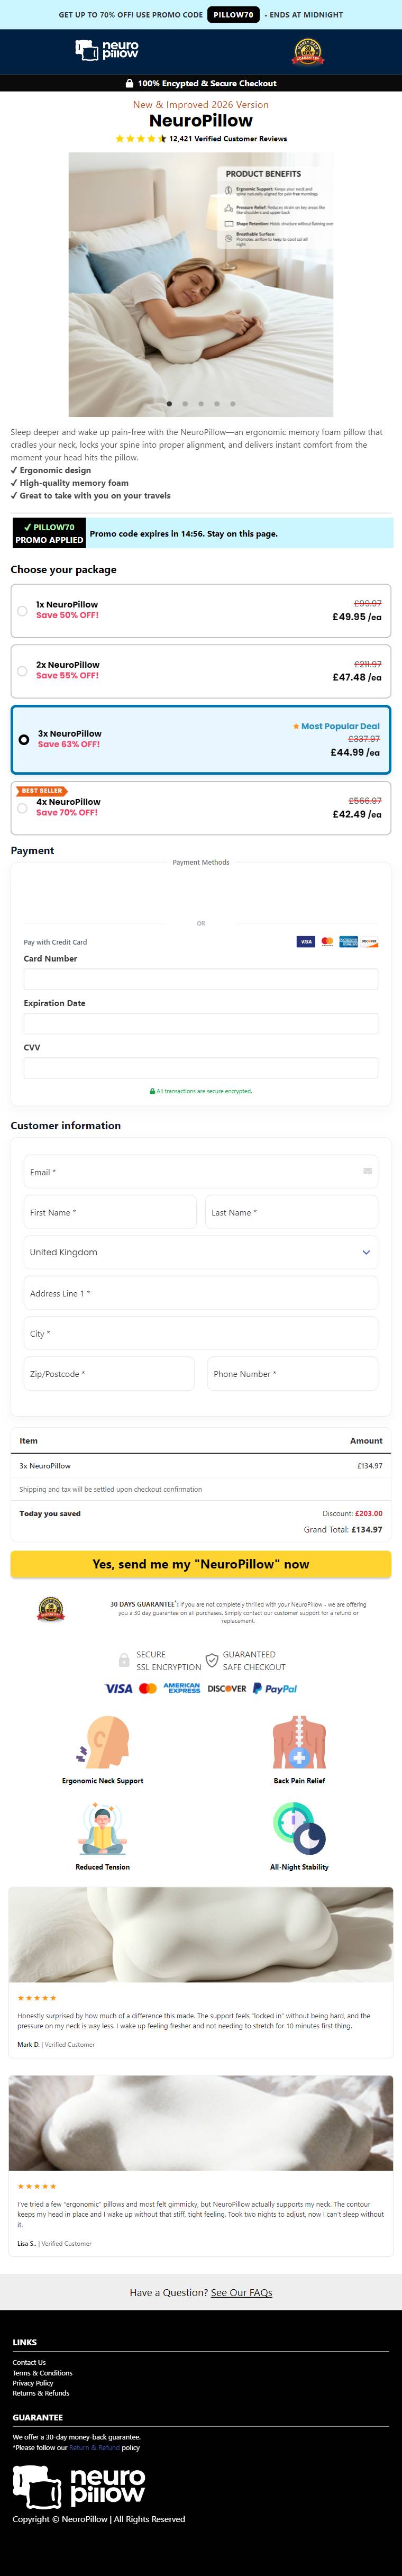Select the 2x NeuroPillow package option
The image size is (402, 2576).
coord(22,671)
